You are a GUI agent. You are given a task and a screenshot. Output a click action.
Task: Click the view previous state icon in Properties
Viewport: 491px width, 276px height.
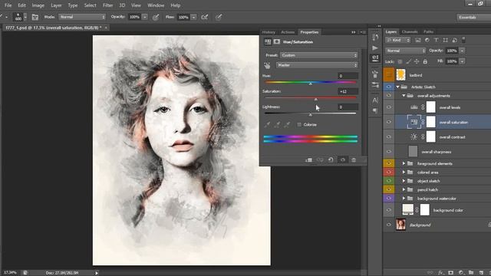[x=320, y=160]
